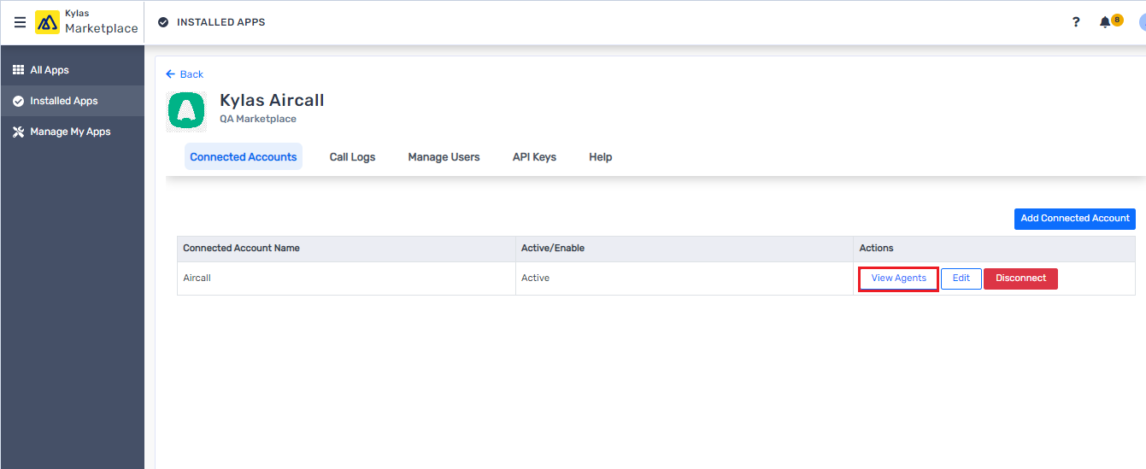Image resolution: width=1146 pixels, height=469 pixels.
Task: Switch to the Connected Accounts tab
Action: [x=244, y=157]
